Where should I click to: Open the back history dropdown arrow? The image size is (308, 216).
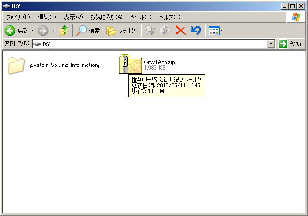[x=33, y=31]
